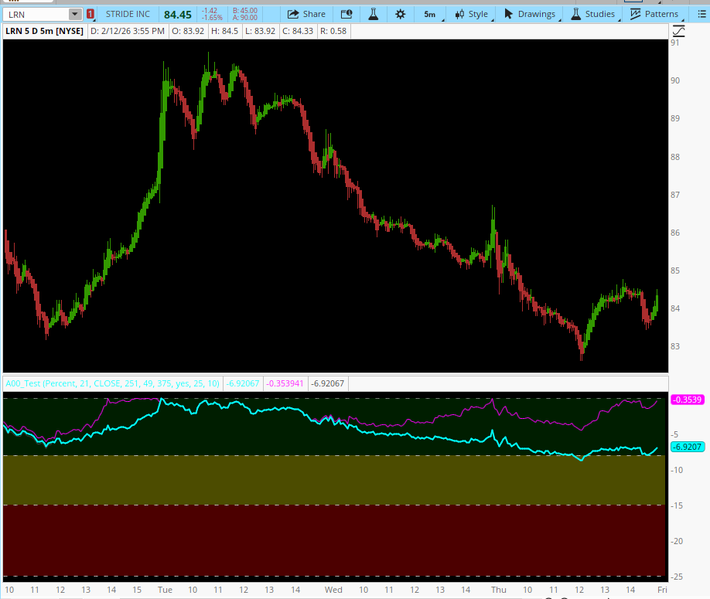Click the red symbol link number 1 icon
This screenshot has height=599, width=710.
[90, 14]
